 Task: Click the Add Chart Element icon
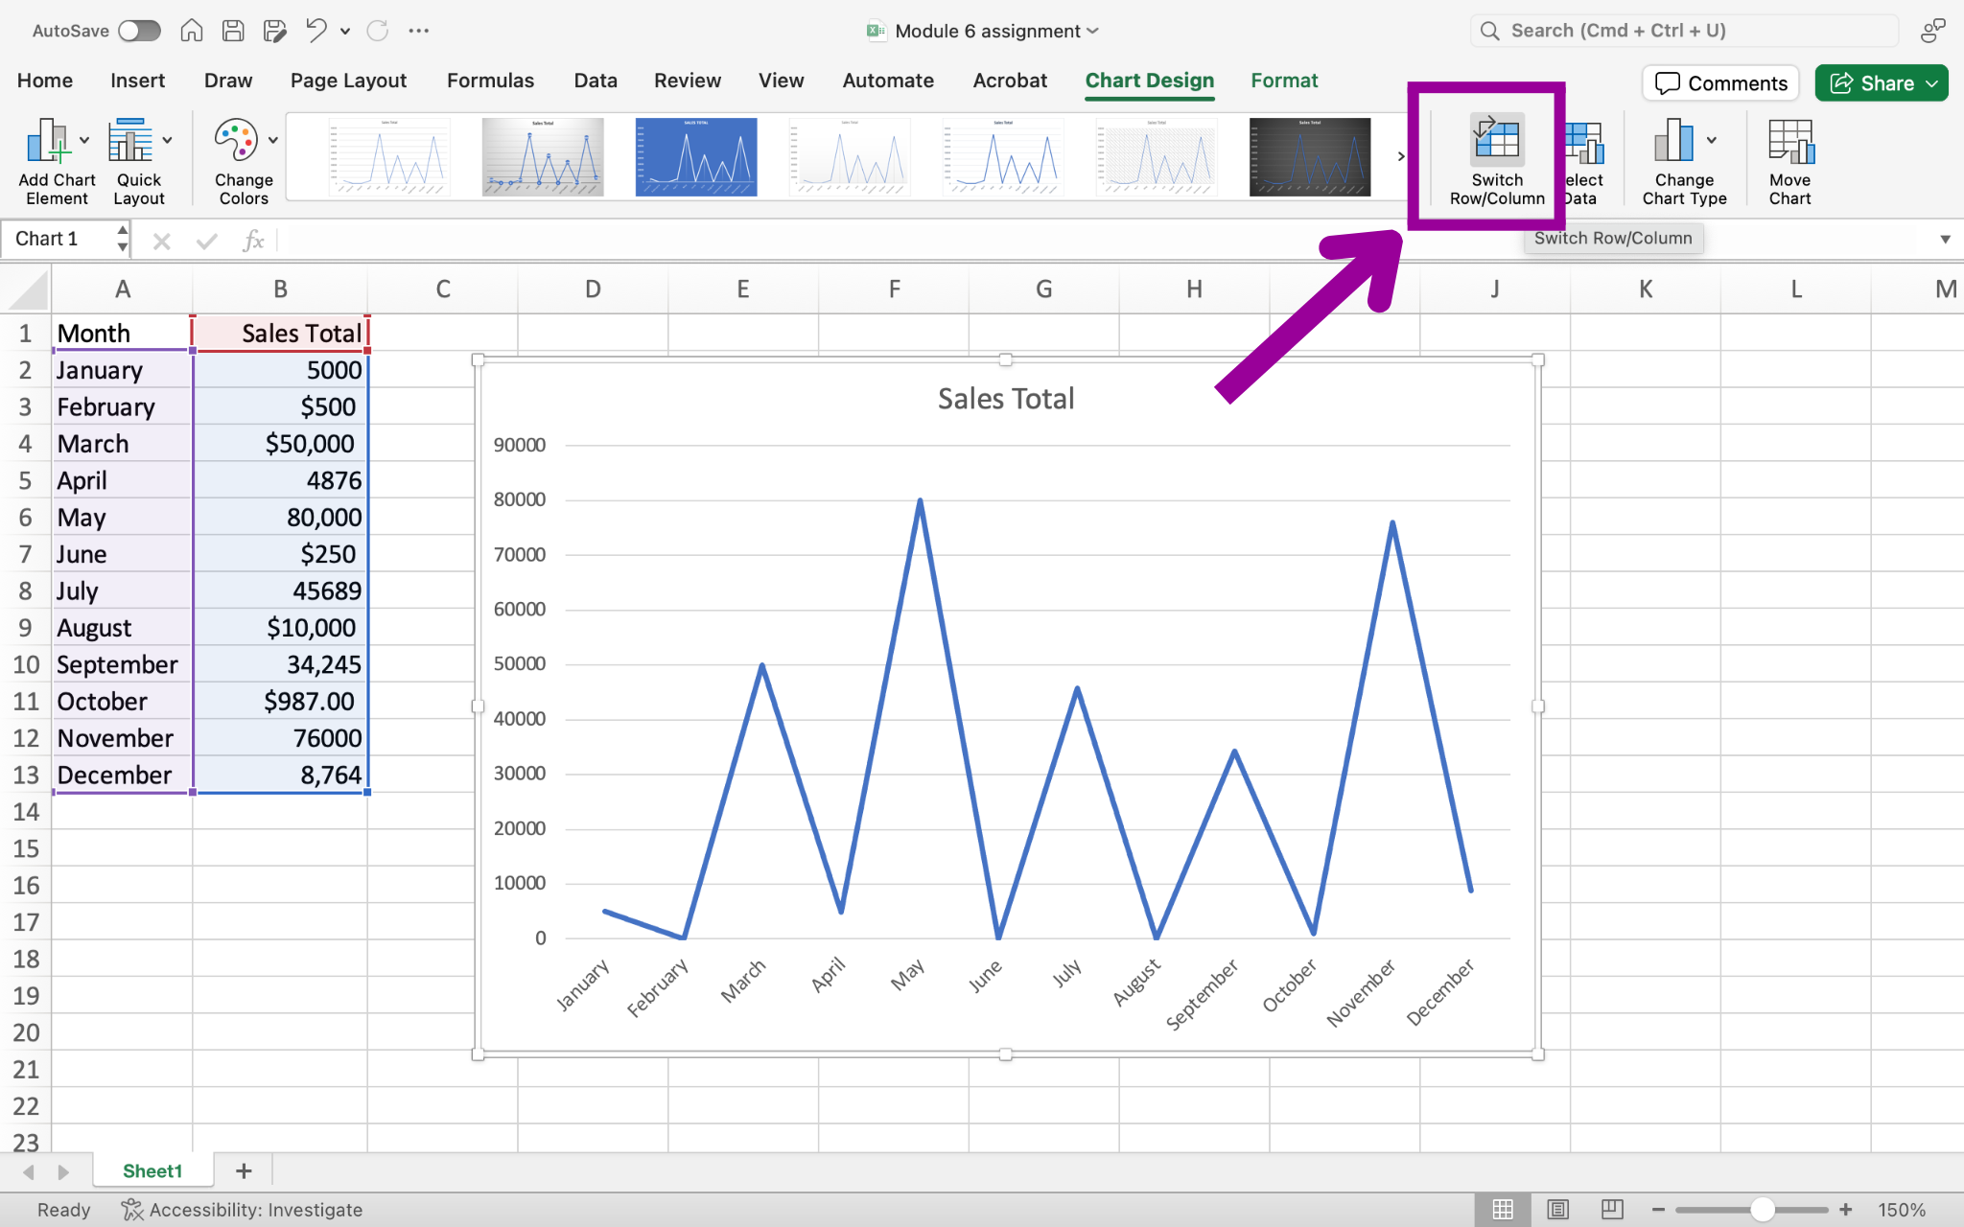click(x=48, y=141)
